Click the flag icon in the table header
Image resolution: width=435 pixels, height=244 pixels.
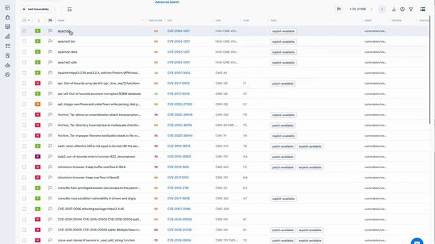50,20
